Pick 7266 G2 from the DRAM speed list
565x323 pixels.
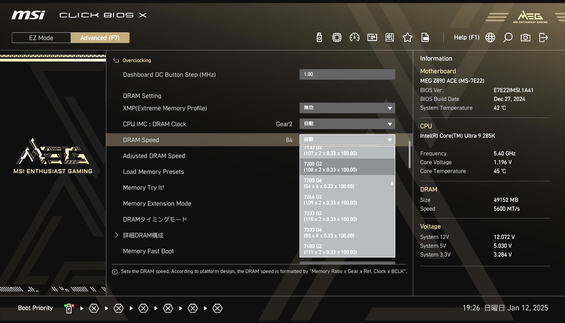point(347,200)
